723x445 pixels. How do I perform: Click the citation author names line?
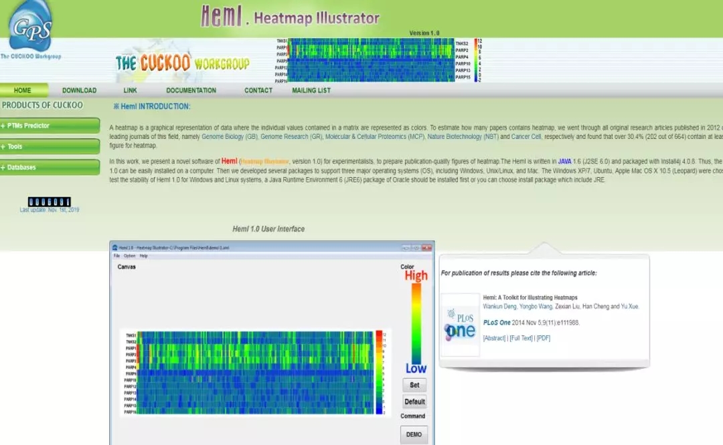click(x=561, y=307)
